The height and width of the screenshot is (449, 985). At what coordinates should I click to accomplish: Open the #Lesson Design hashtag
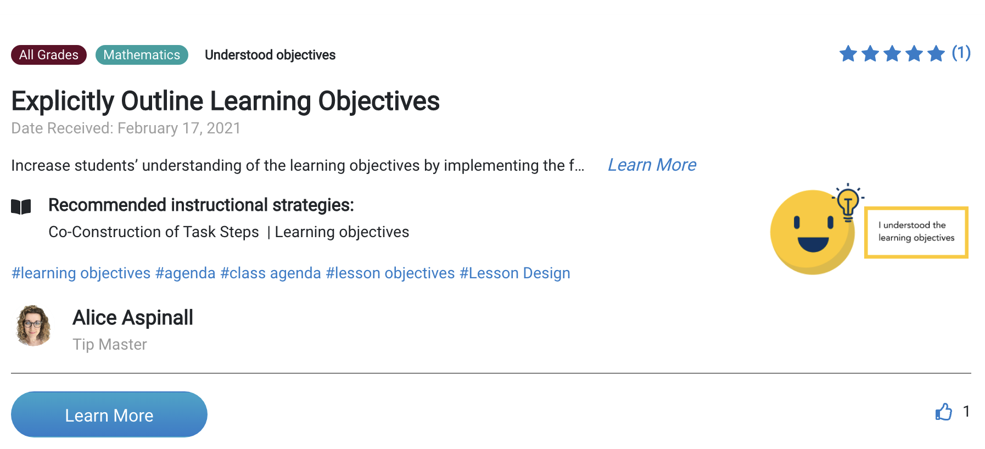pyautogui.click(x=515, y=273)
